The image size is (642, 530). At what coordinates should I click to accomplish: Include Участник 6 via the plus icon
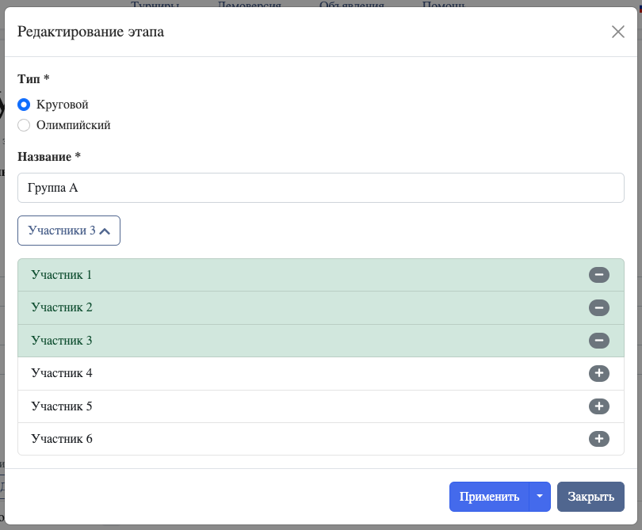[x=598, y=439]
